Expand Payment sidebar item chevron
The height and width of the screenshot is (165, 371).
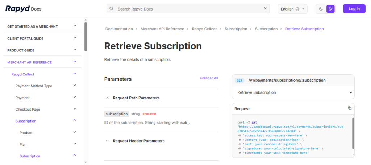point(75,97)
